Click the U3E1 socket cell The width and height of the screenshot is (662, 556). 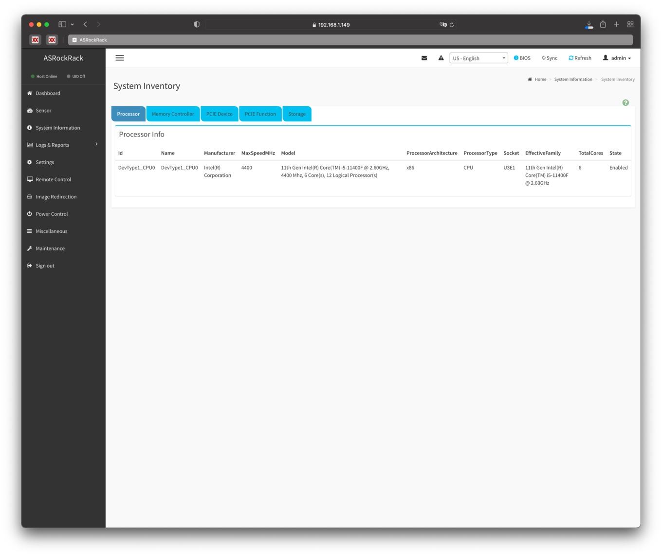pyautogui.click(x=509, y=168)
